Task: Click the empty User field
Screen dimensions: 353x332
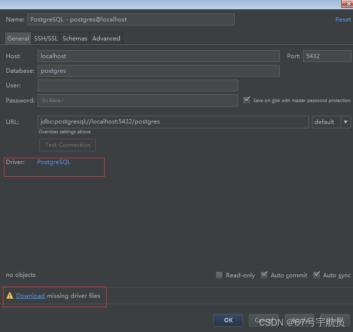Action: point(138,85)
